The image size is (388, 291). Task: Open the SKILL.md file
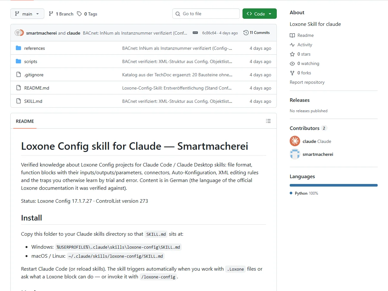pyautogui.click(x=33, y=101)
